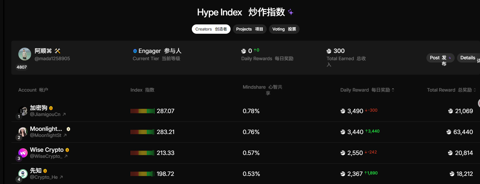Screen dimensions: 480x184
Task: Click the sparkle icon next to Hype Index
Action: 291,12
